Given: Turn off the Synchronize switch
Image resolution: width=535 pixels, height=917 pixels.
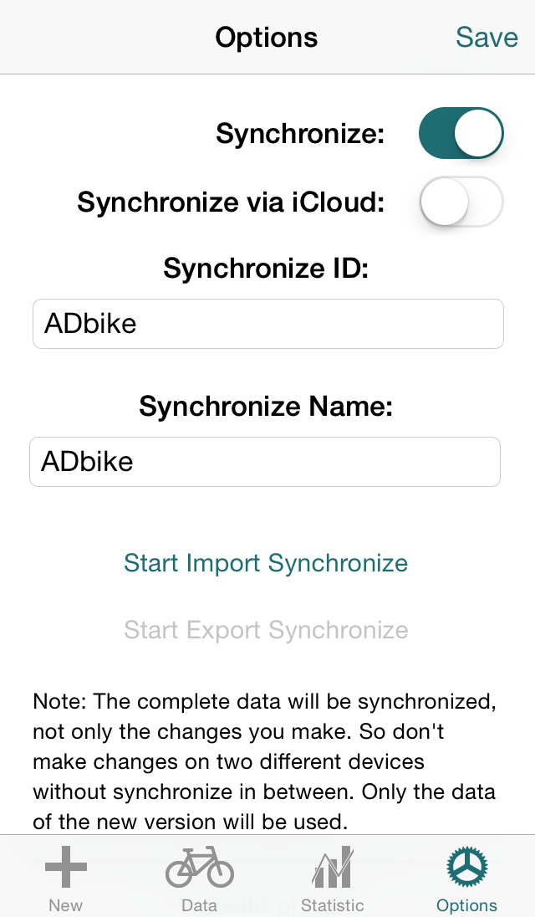Looking at the screenshot, I should (461, 133).
